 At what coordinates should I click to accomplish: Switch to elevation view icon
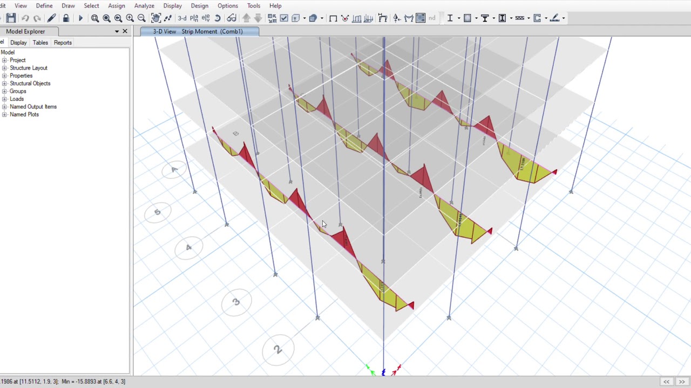tap(206, 18)
